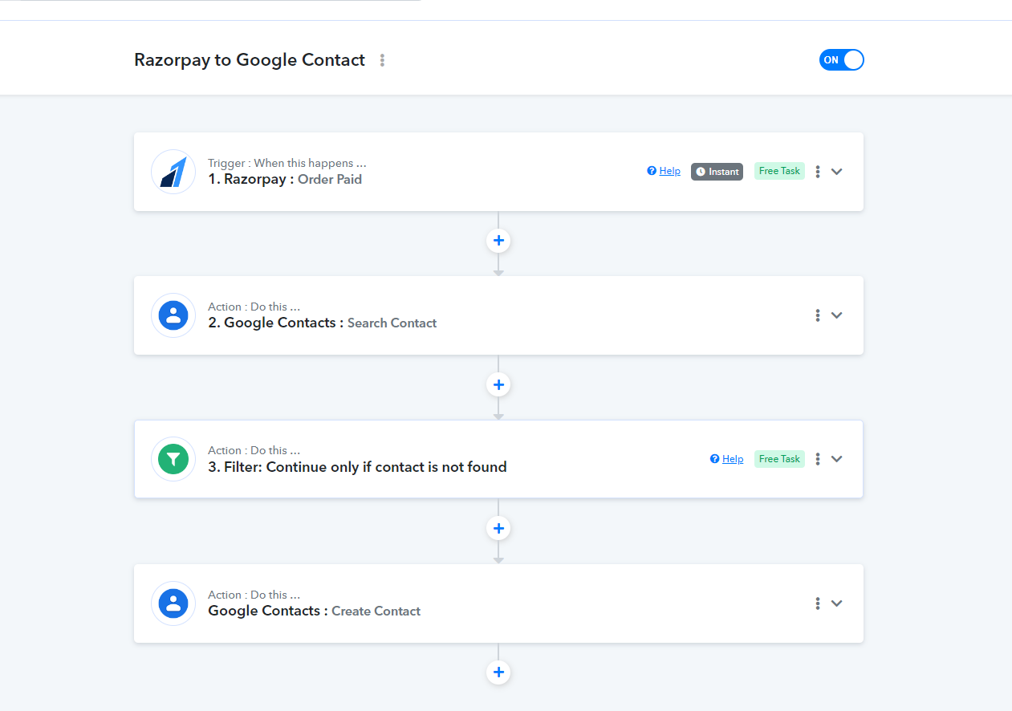Screen dimensions: 1012x711
Task: Click the Instant badge on trigger
Action: [717, 172]
